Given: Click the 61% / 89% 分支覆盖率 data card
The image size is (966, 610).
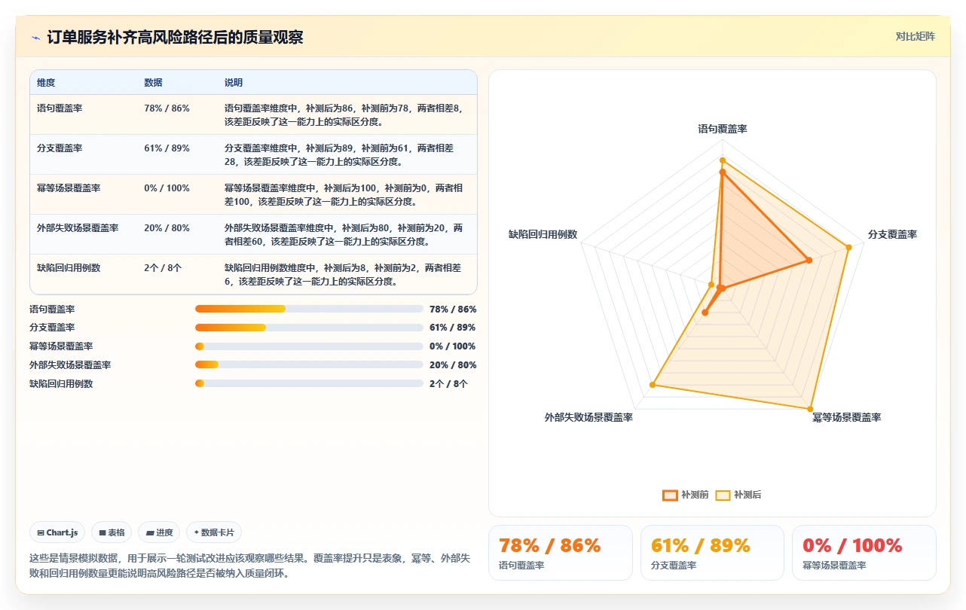Looking at the screenshot, I should [712, 553].
